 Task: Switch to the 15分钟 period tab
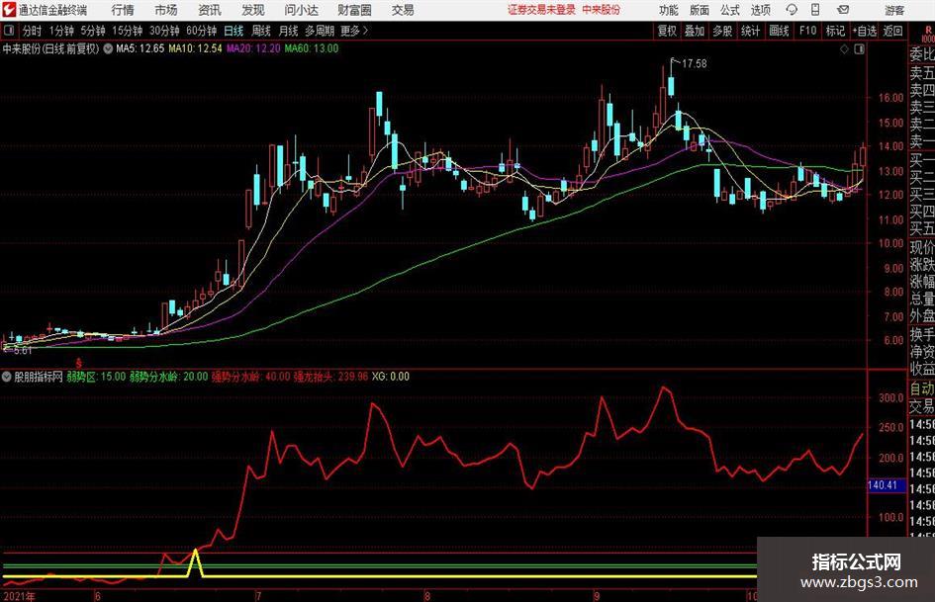pos(127,31)
